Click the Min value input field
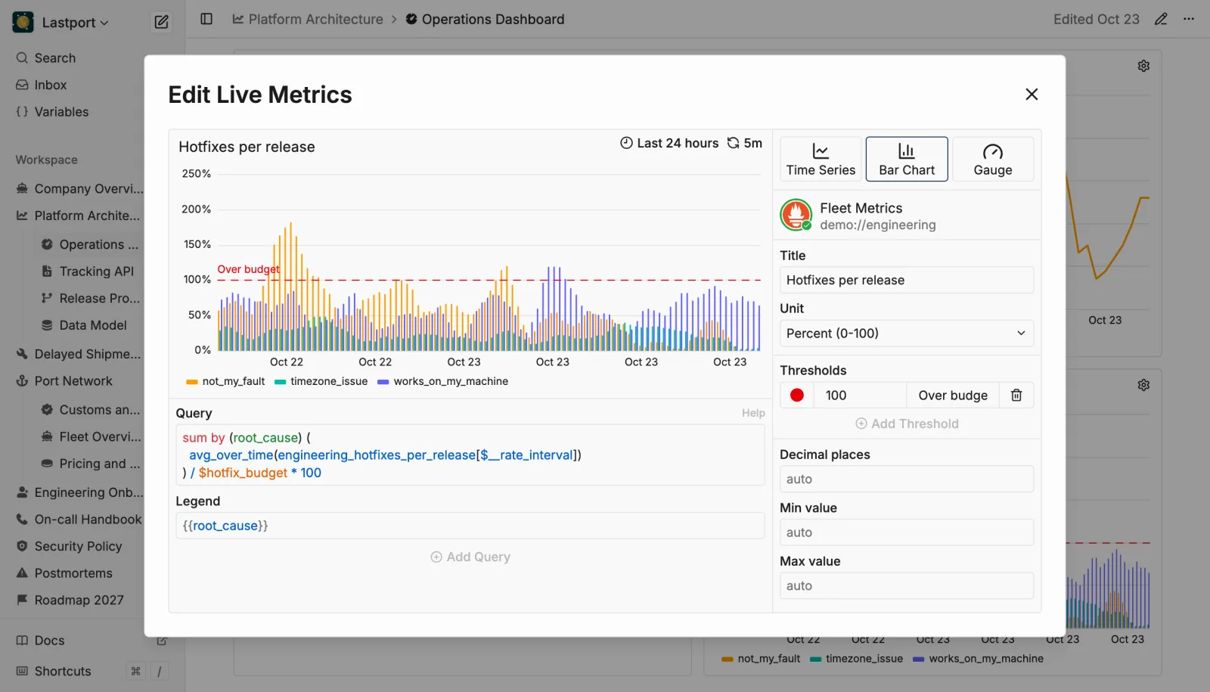This screenshot has height=692, width=1210. (x=907, y=532)
